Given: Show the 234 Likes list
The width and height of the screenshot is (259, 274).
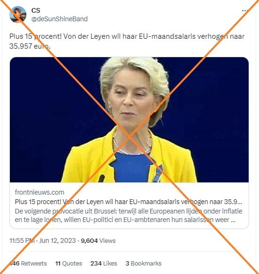Looking at the screenshot, I should [x=104, y=263].
